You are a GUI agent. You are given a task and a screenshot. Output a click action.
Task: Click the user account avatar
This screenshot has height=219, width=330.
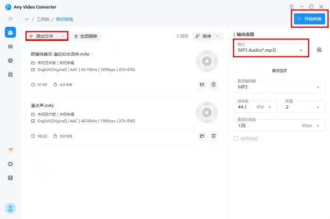pos(10,208)
